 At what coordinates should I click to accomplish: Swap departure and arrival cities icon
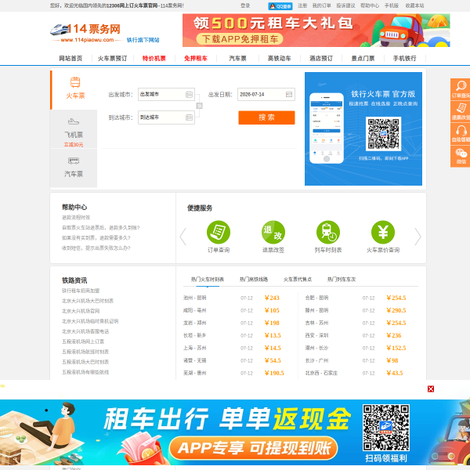[199, 106]
